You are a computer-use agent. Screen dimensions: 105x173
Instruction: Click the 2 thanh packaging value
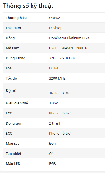point(55,123)
